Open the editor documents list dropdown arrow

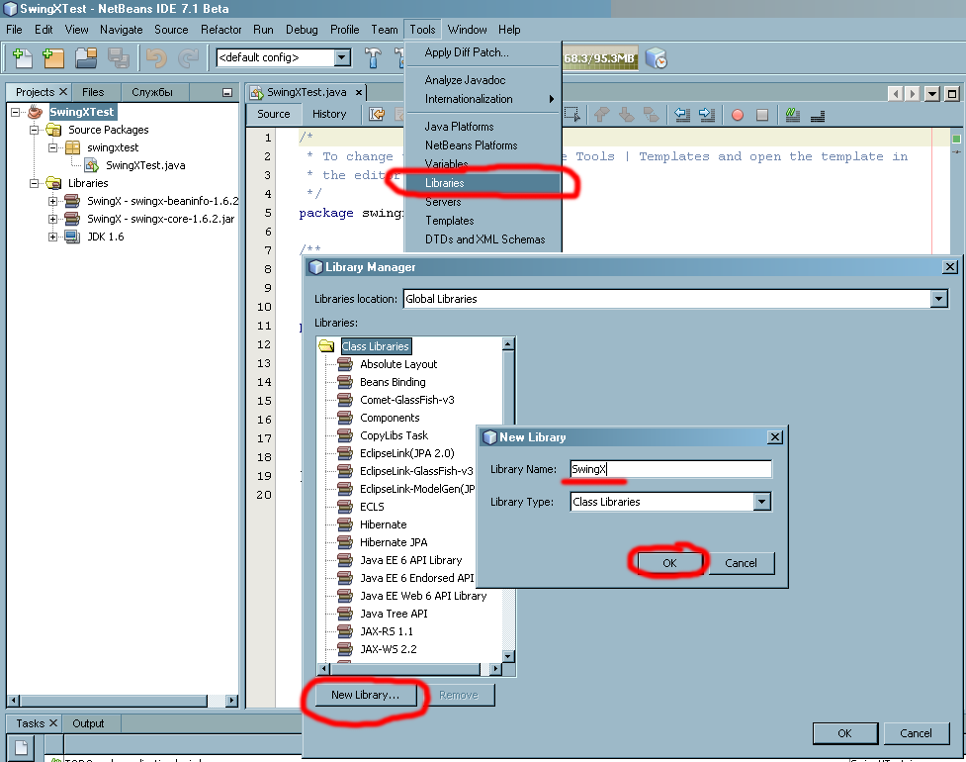[x=932, y=94]
